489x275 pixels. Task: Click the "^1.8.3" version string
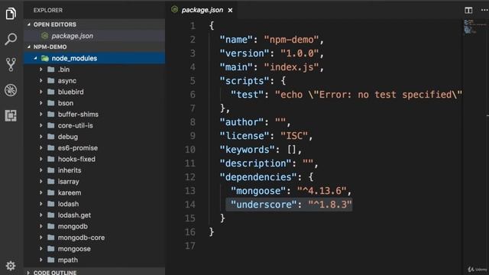[x=330, y=205]
